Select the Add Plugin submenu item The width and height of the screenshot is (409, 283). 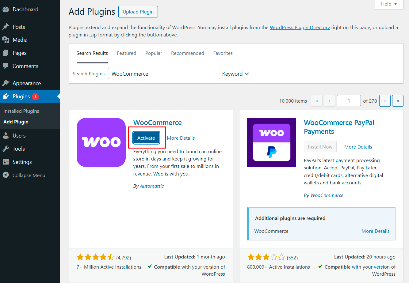coord(16,122)
